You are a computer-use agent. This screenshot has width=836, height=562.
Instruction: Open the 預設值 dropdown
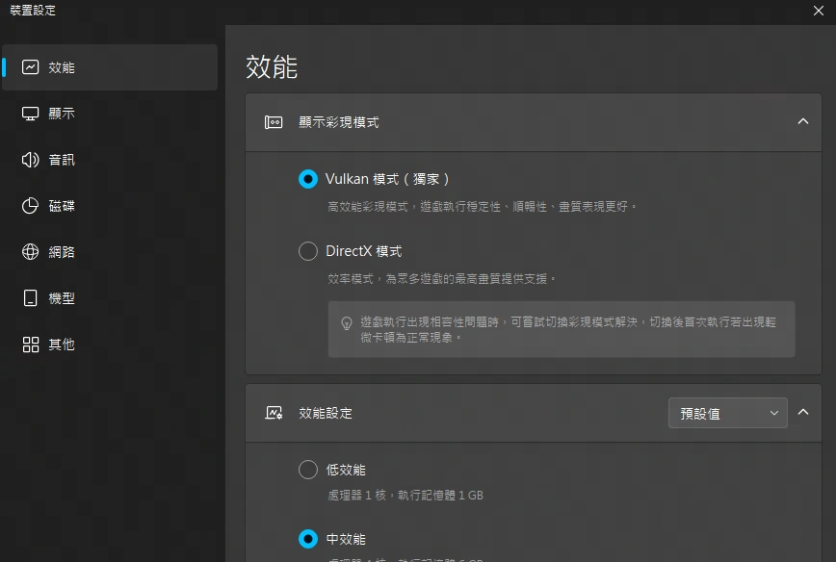pyautogui.click(x=727, y=412)
